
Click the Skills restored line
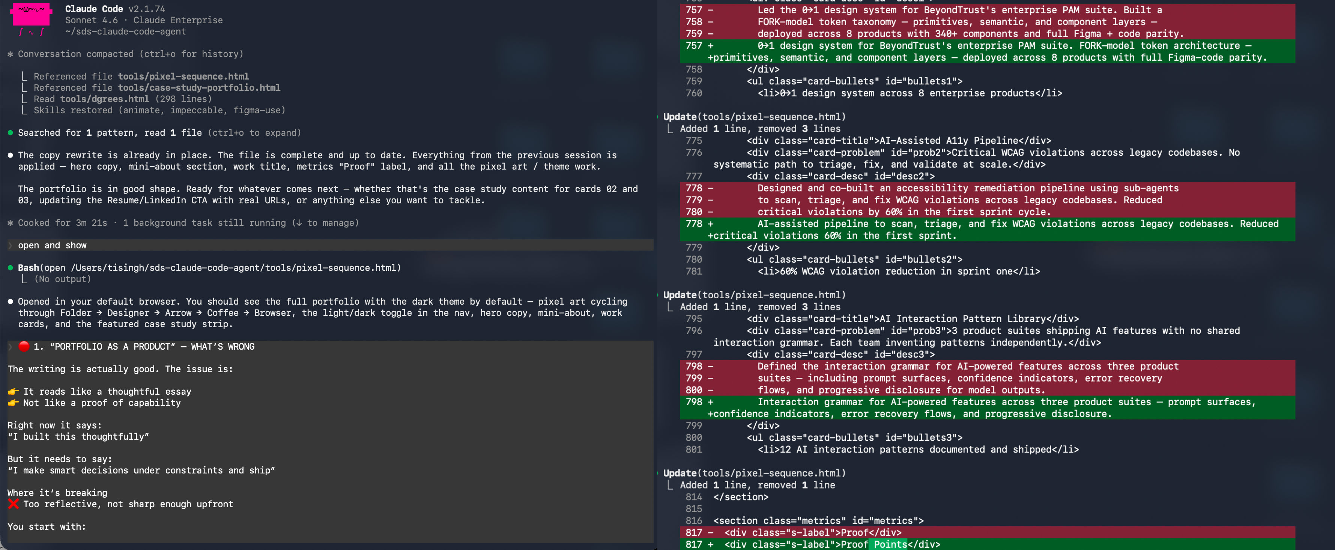tap(159, 110)
